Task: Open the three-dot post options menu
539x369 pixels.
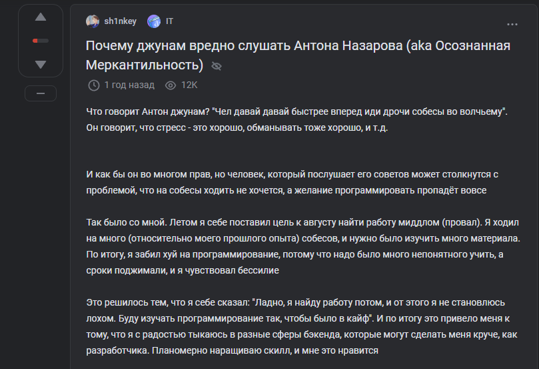Action: pos(512,24)
